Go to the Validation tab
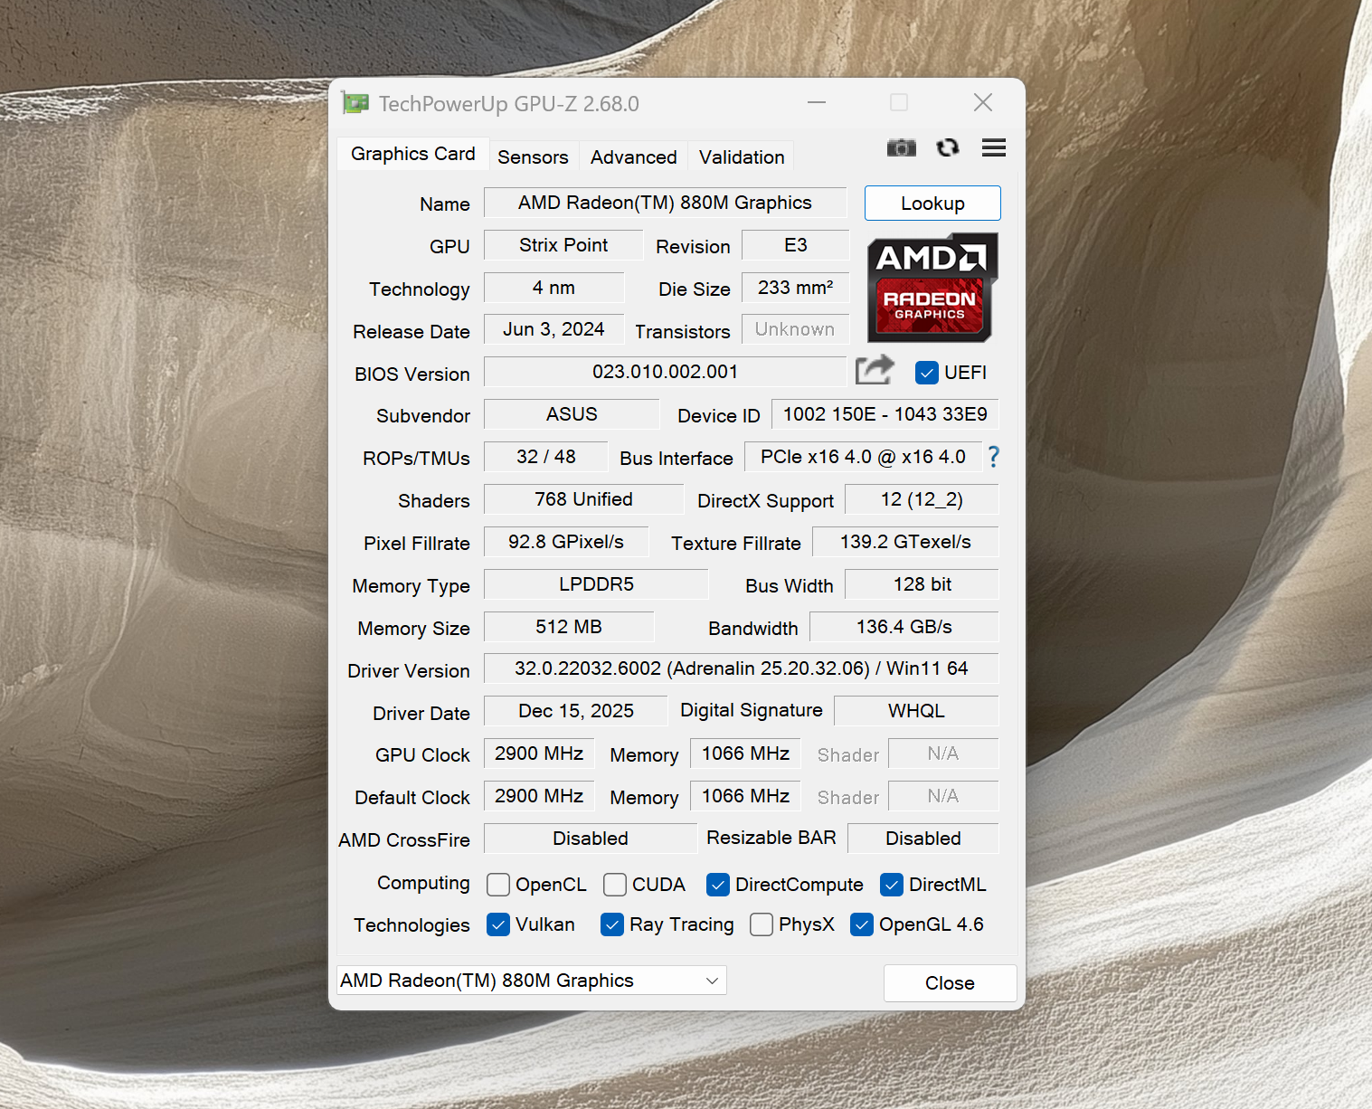The height and width of the screenshot is (1109, 1372). (x=741, y=157)
